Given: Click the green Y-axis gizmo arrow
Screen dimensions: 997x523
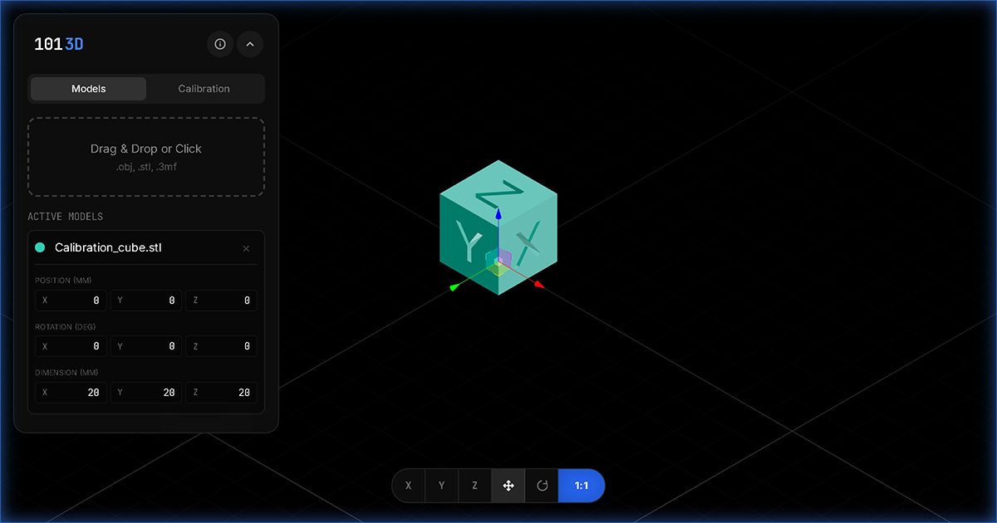Looking at the screenshot, I should click(x=454, y=287).
